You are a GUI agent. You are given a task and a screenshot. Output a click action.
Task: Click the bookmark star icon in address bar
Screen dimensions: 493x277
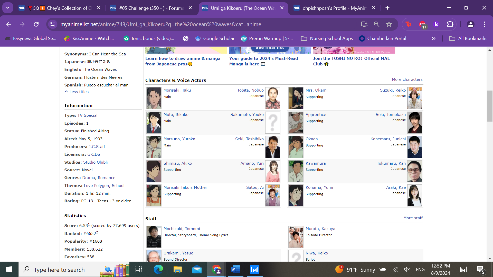click(389, 24)
